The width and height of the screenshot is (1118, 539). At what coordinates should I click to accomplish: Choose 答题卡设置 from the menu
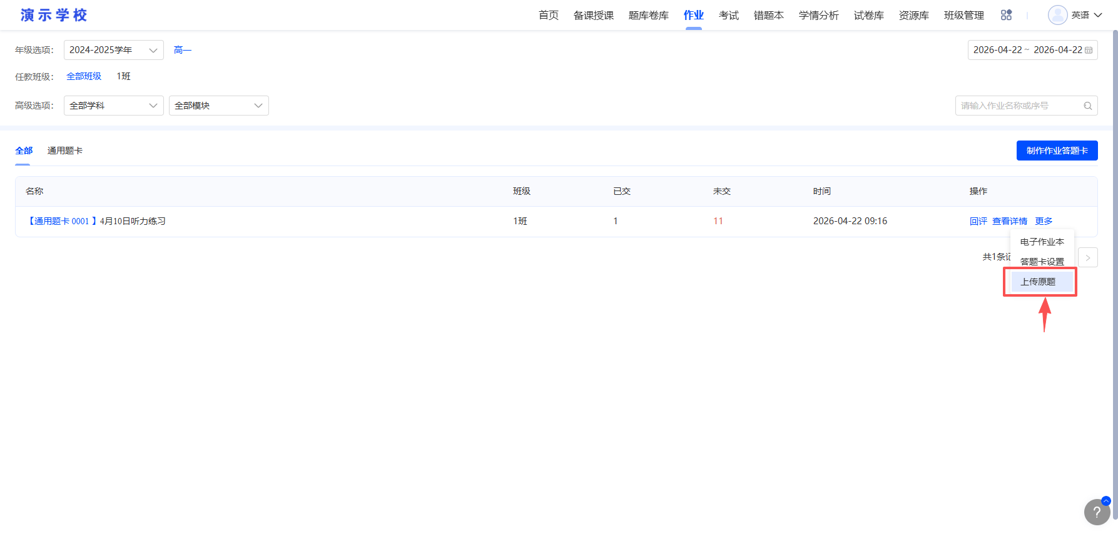(1042, 262)
